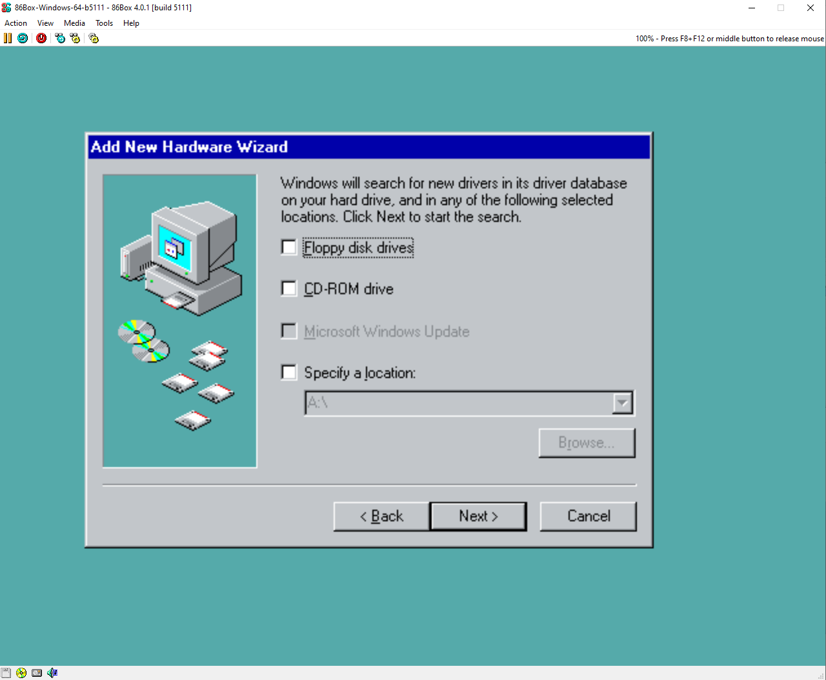
Task: Click the red ACPI shutdown power icon
Action: [41, 38]
